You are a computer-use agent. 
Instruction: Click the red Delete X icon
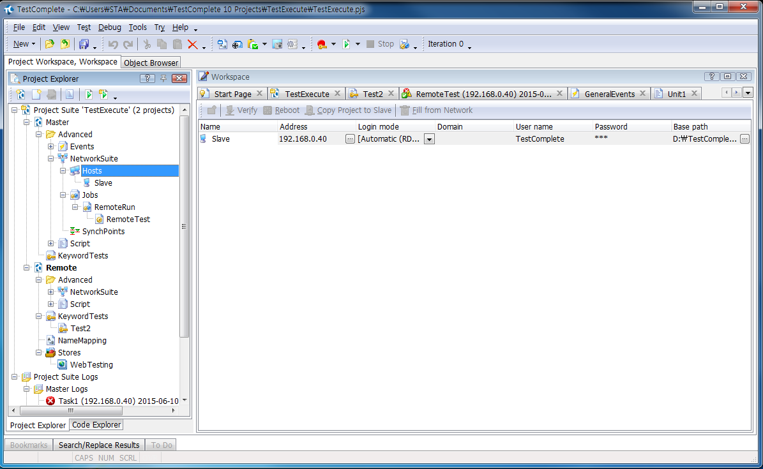(193, 44)
